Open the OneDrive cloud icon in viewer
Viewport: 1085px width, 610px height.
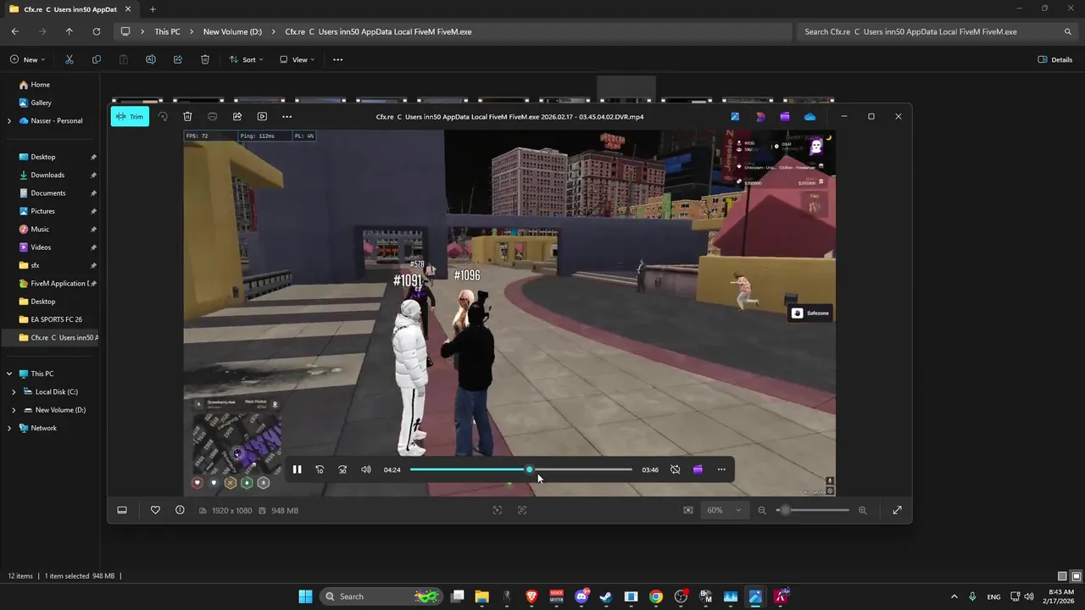pos(810,117)
